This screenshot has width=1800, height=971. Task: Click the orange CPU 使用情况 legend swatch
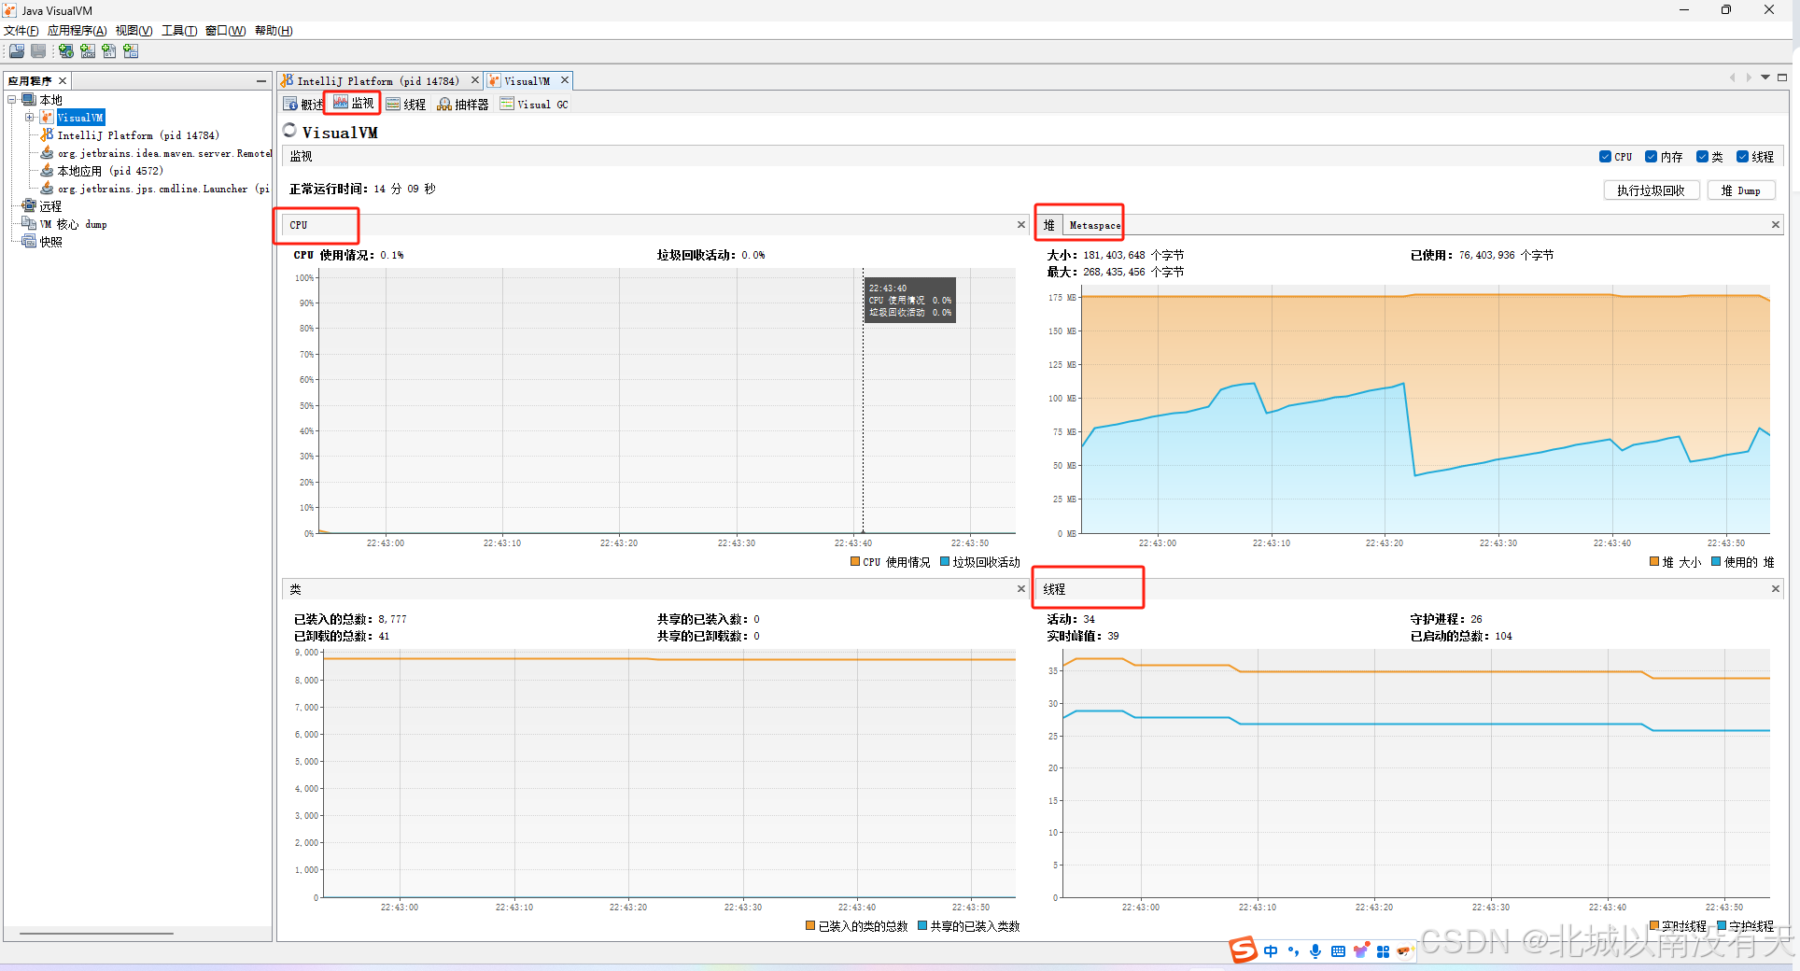pyautogui.click(x=855, y=562)
